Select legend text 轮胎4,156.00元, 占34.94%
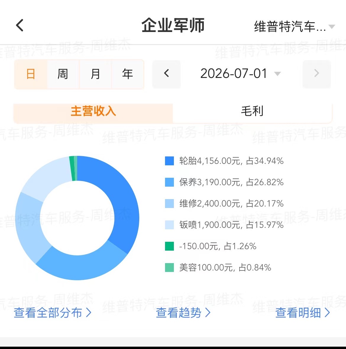346x349 pixels. tap(231, 161)
